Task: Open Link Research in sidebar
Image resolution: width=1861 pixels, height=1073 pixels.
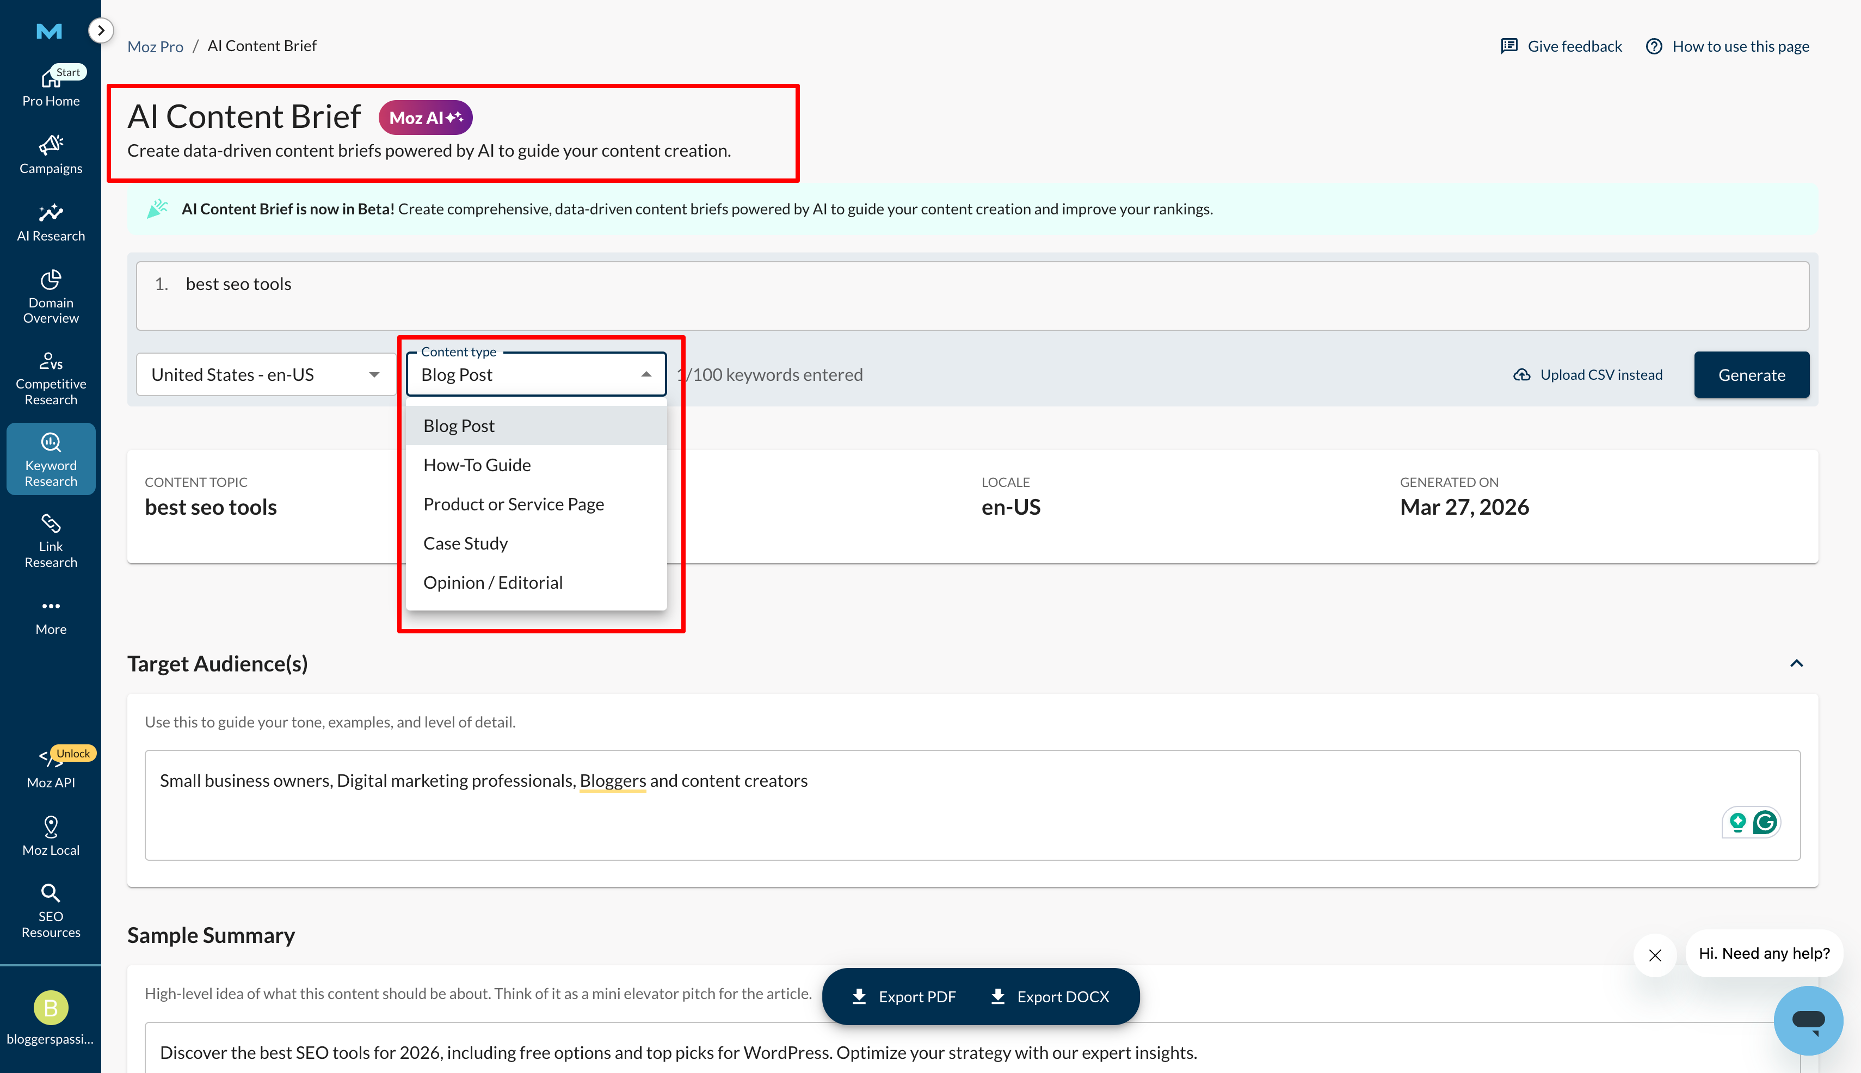Action: pos(50,541)
